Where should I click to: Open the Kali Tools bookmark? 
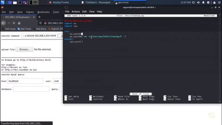coord(24,29)
